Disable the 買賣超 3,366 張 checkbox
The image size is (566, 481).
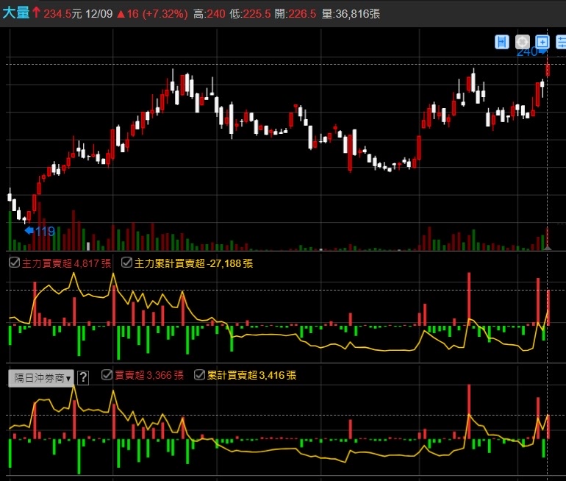[107, 375]
